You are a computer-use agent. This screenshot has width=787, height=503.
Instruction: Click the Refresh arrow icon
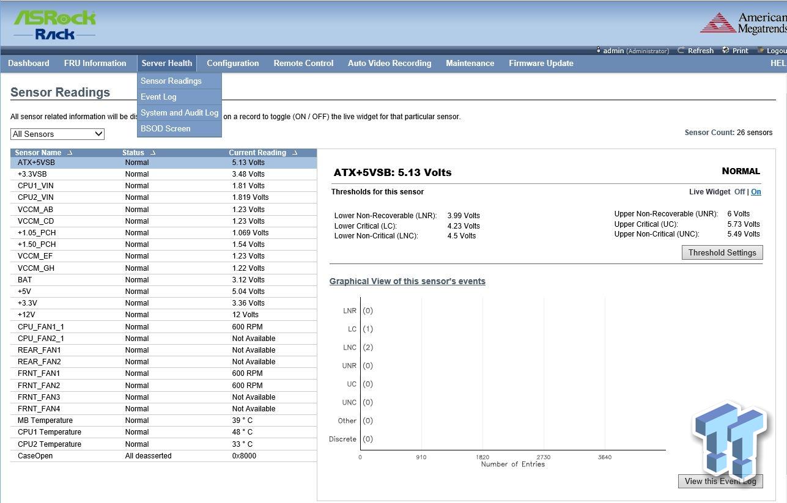(x=681, y=51)
